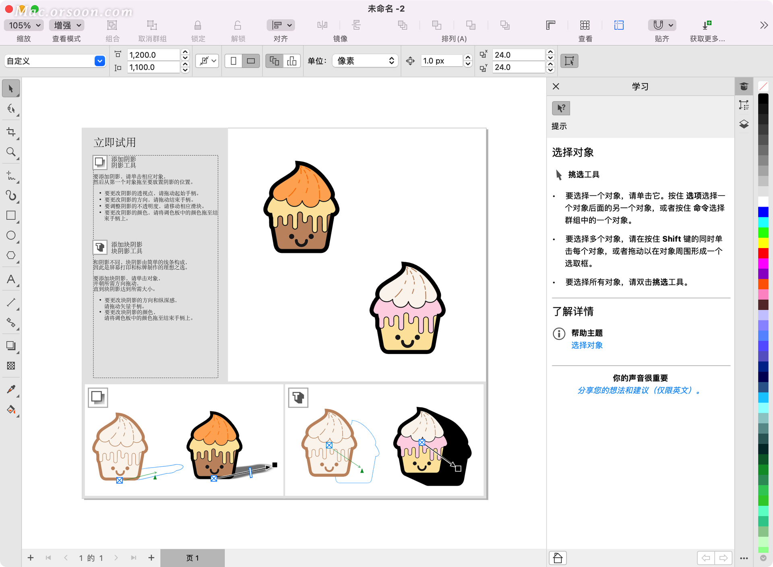The image size is (773, 567).
Task: Open the 增强 view mode dropdown
Action: [x=67, y=25]
